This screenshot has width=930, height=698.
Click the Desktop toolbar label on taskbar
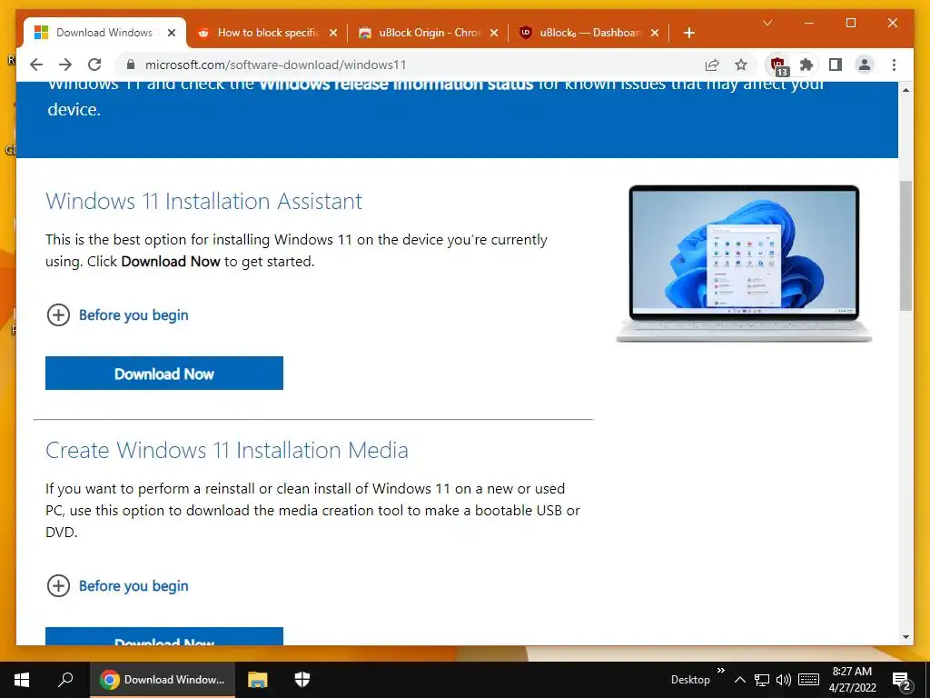690,680
